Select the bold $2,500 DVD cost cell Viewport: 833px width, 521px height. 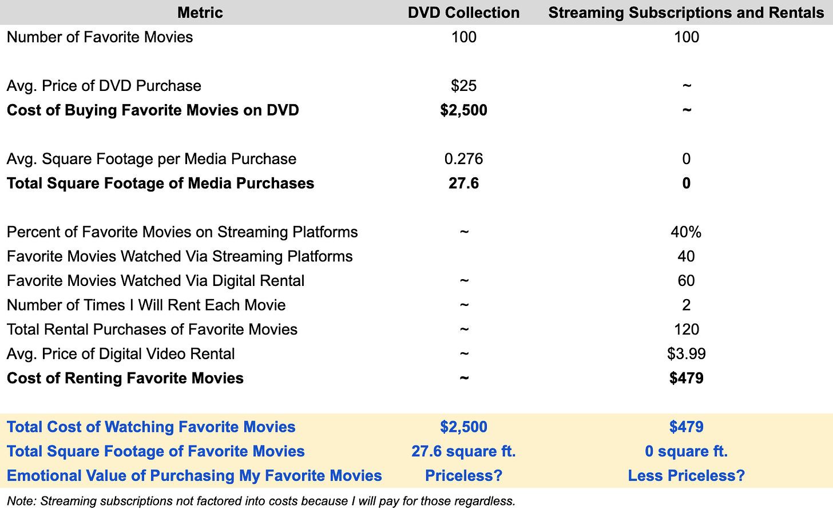(463, 110)
